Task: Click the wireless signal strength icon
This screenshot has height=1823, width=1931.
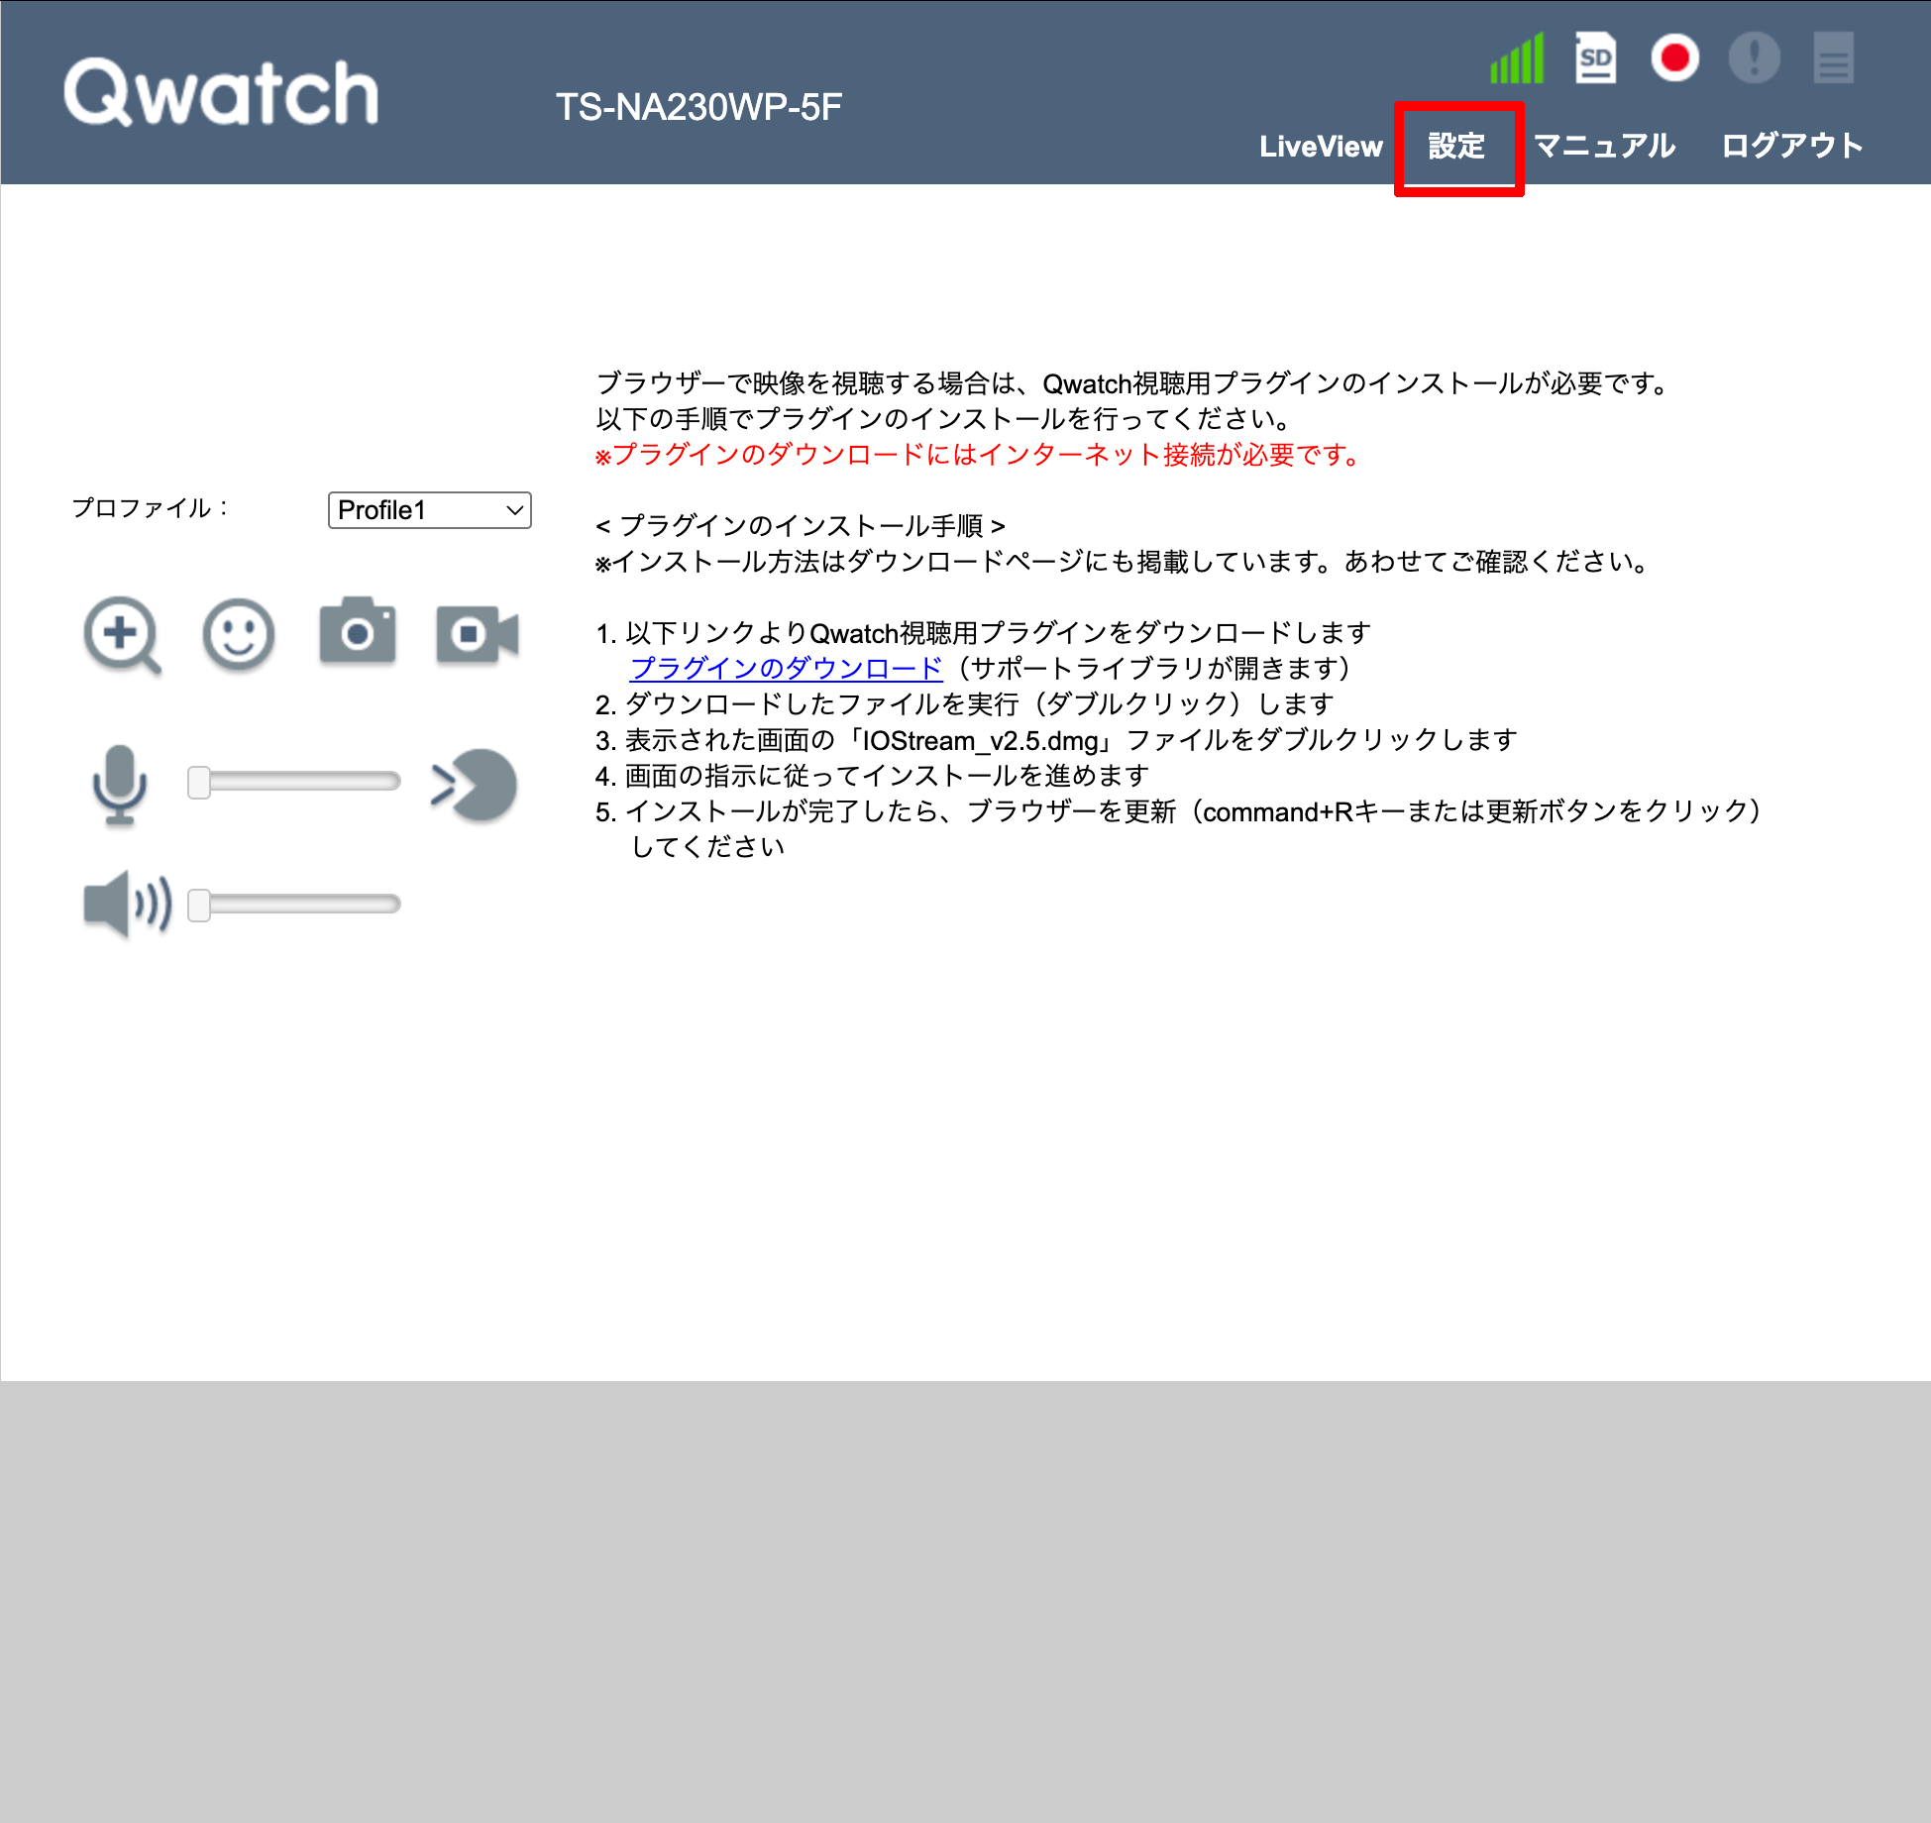Action: 1517,59
